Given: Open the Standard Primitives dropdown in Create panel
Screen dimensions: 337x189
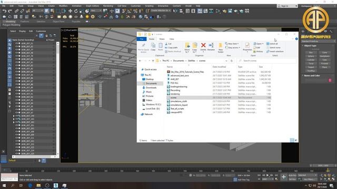Looking at the screenshot, I should [x=318, y=41].
